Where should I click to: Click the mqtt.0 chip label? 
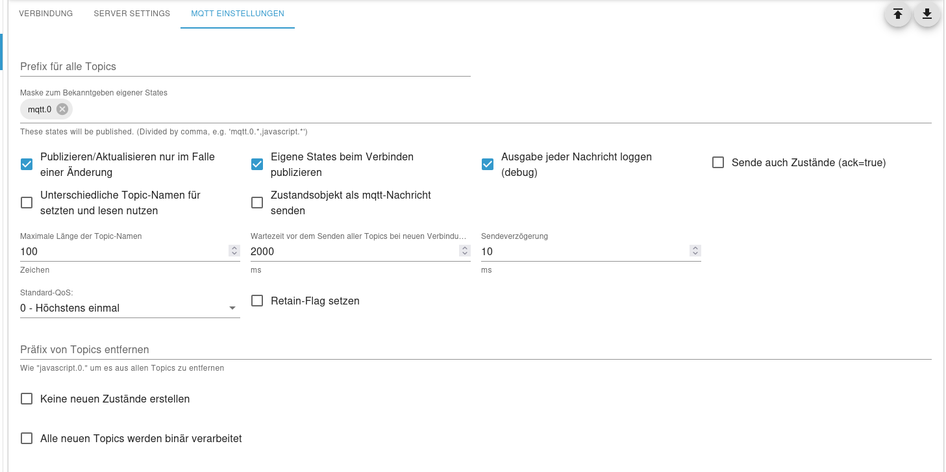40,110
